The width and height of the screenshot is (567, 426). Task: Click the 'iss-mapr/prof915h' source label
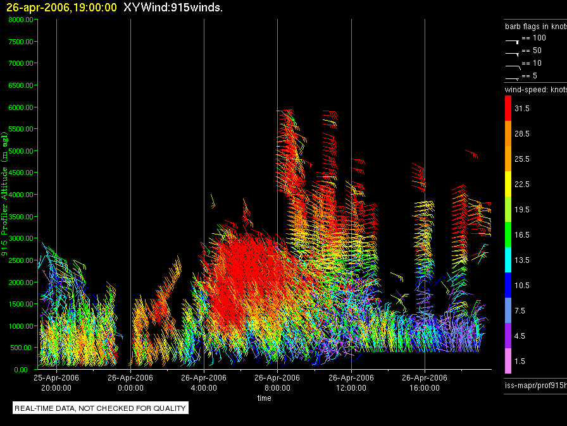click(x=536, y=385)
